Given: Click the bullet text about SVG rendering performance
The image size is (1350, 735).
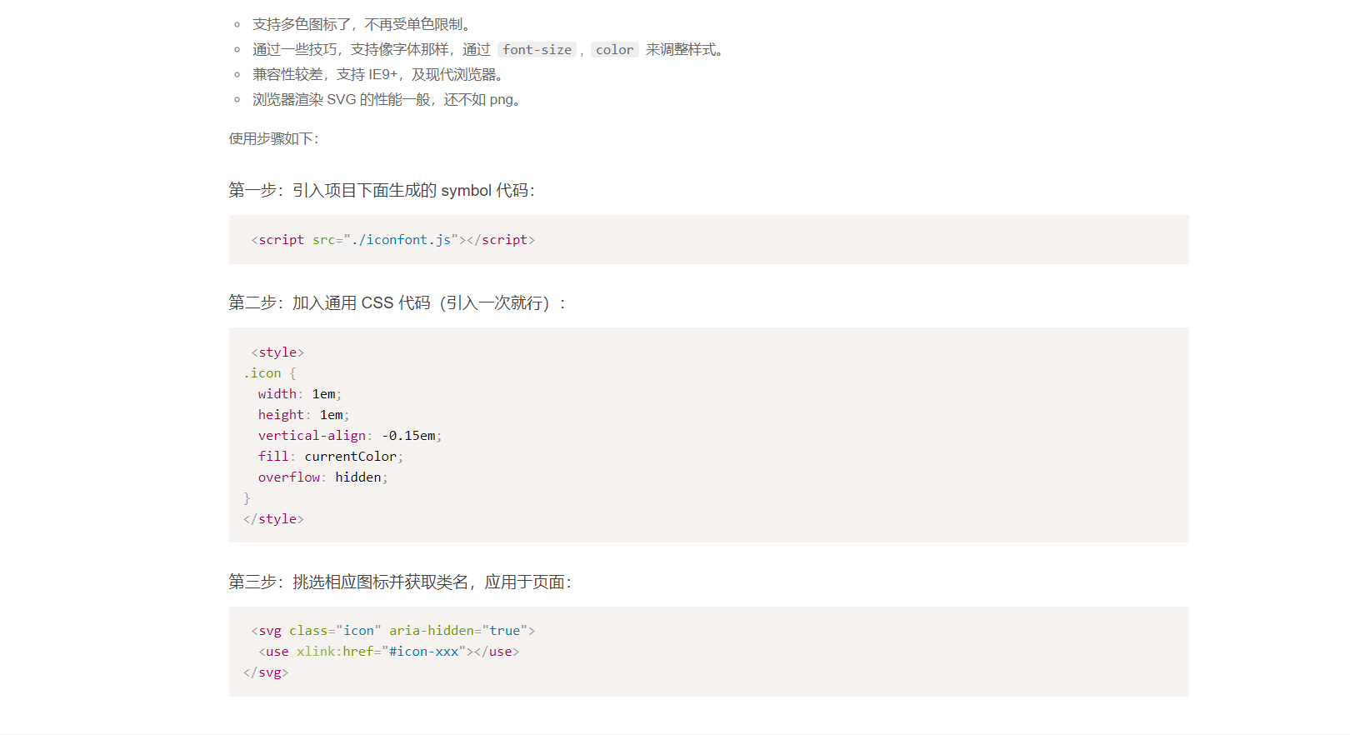Looking at the screenshot, I should (x=388, y=100).
